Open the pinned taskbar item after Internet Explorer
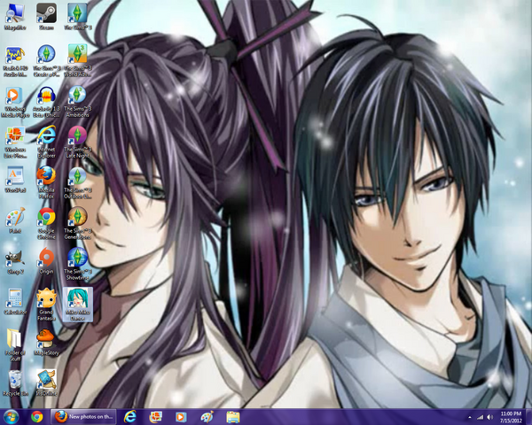 click(x=156, y=416)
